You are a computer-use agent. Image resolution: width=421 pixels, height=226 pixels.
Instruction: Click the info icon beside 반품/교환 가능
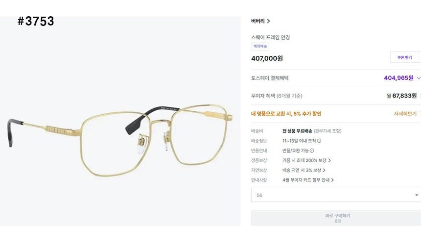click(312, 151)
